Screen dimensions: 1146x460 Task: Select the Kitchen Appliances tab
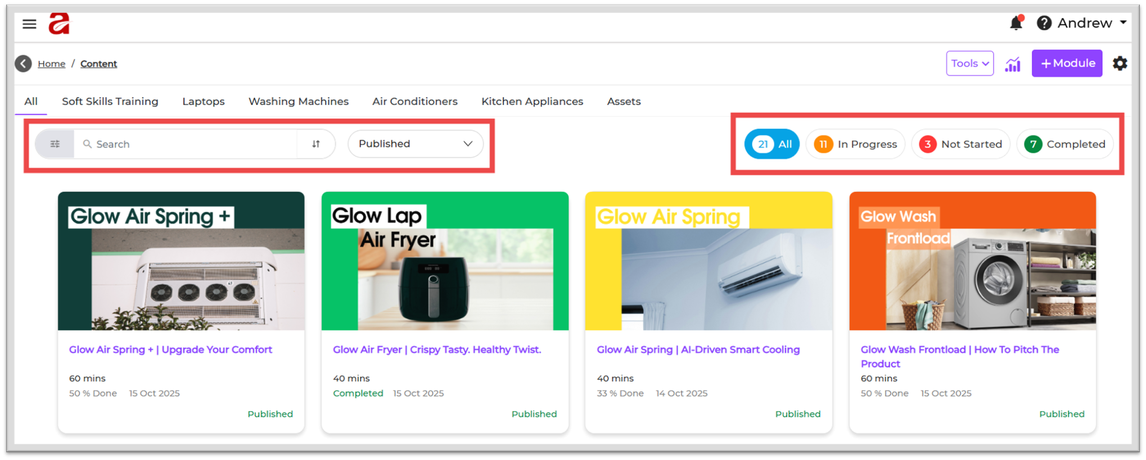click(532, 102)
